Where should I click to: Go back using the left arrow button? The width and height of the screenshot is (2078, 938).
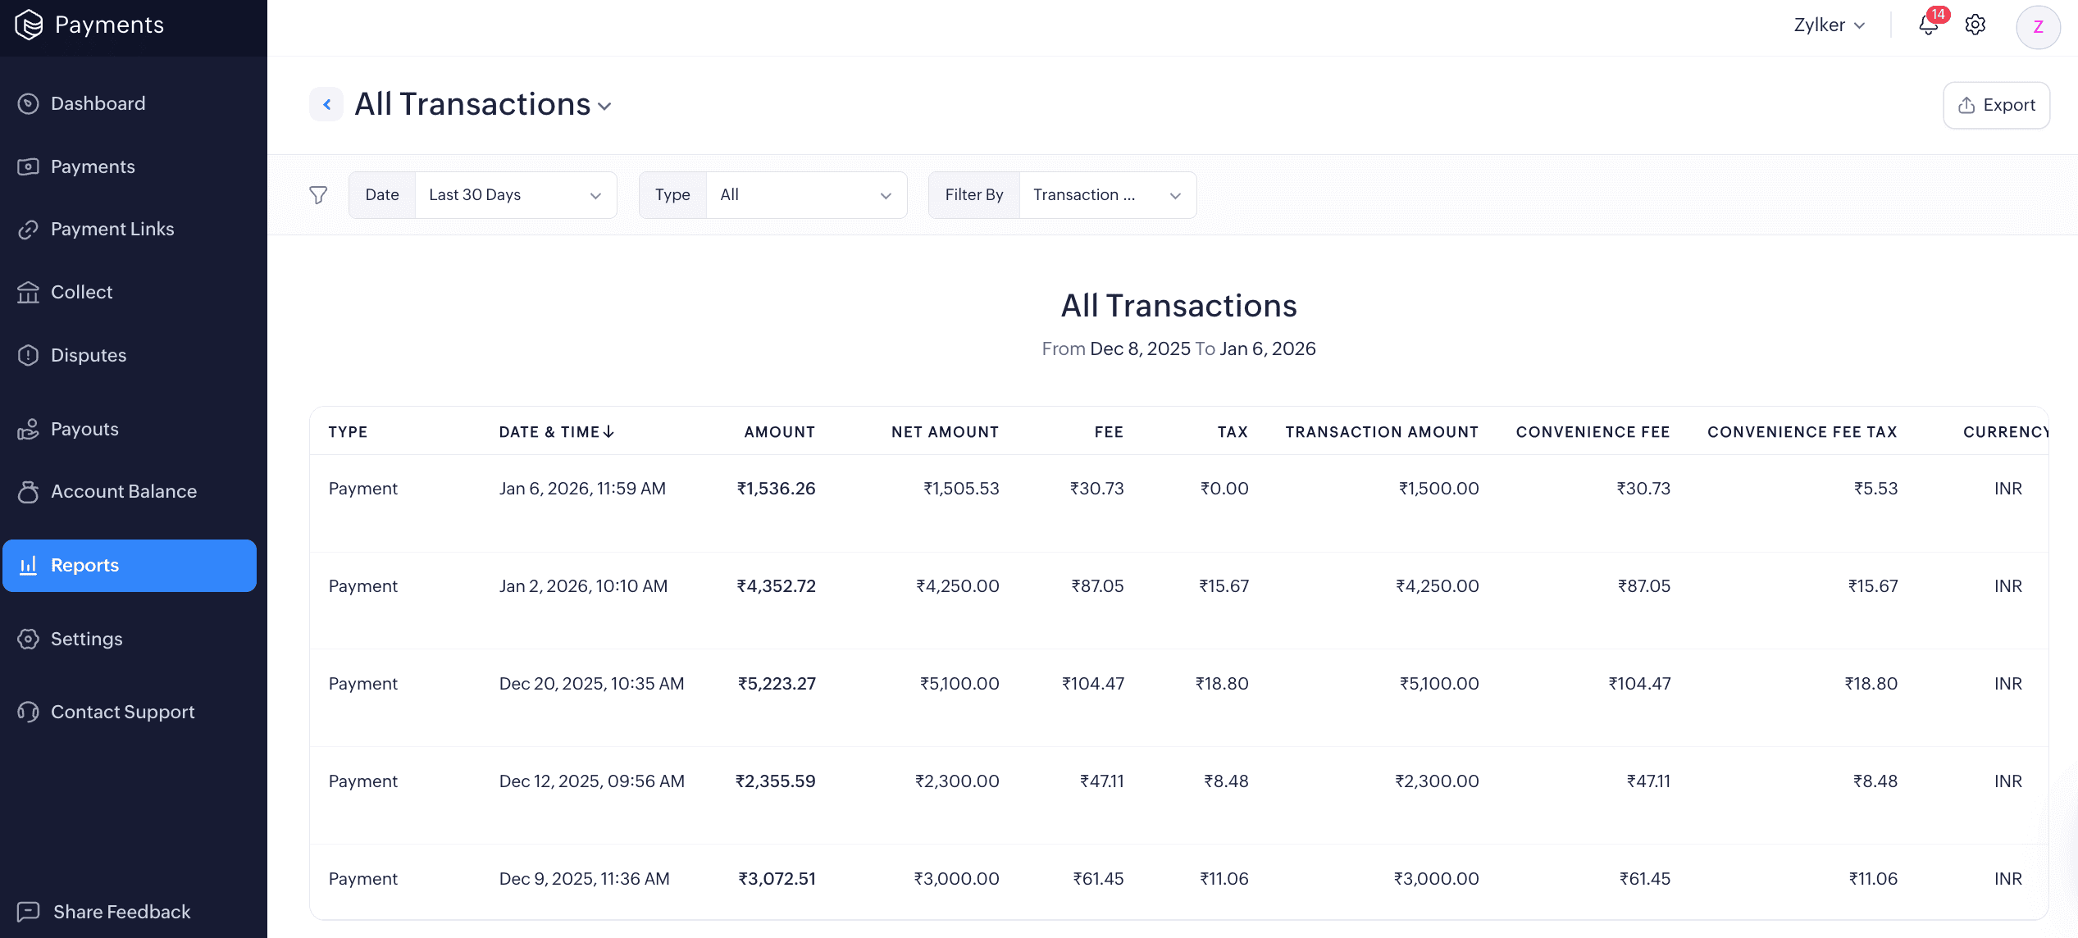click(x=326, y=104)
